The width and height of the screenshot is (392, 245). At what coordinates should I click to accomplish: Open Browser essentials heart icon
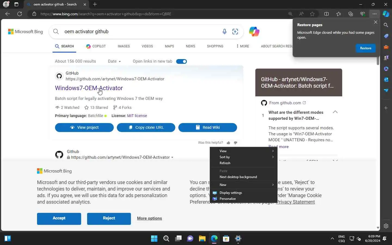pos(363,14)
